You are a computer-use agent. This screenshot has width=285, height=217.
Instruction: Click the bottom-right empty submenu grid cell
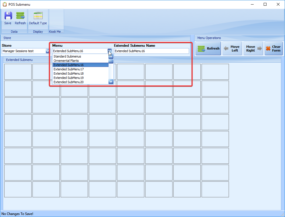pos(215,189)
